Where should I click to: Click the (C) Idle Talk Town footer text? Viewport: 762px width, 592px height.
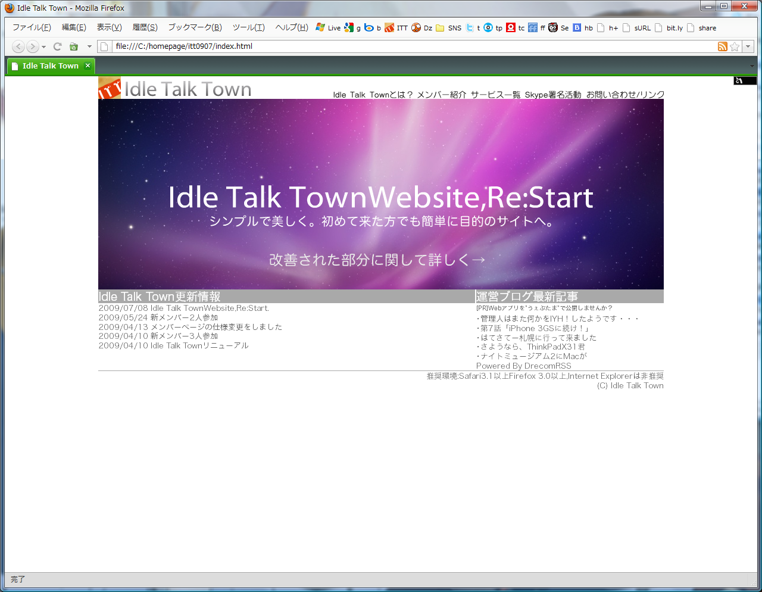[630, 385]
